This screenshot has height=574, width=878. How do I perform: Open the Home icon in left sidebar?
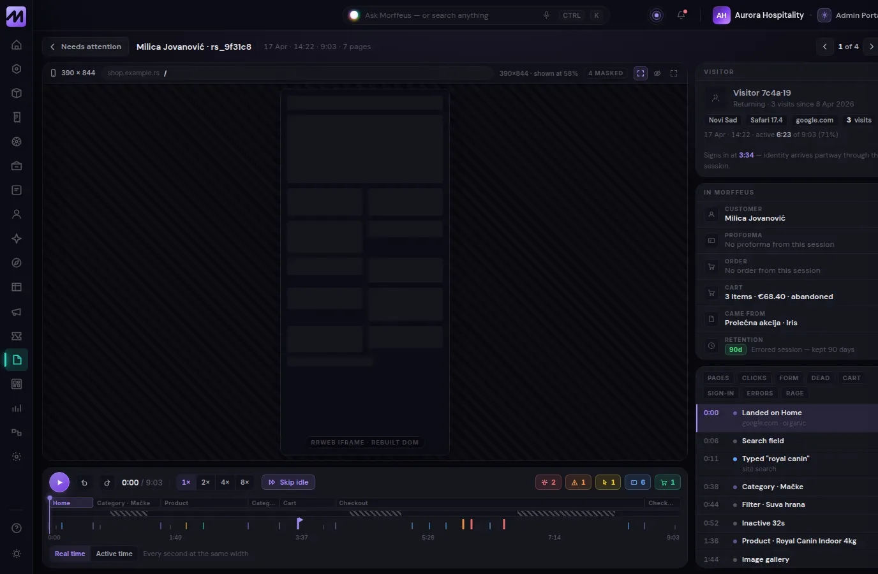17,45
